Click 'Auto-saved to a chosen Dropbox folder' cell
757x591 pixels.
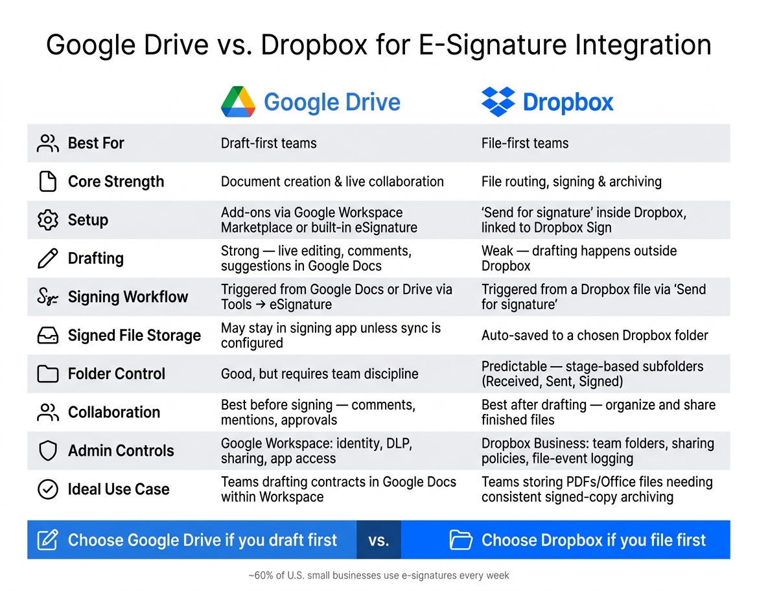coord(594,335)
